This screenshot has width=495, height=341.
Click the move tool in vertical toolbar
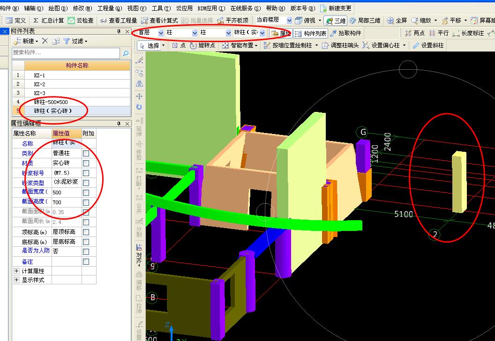click(139, 96)
